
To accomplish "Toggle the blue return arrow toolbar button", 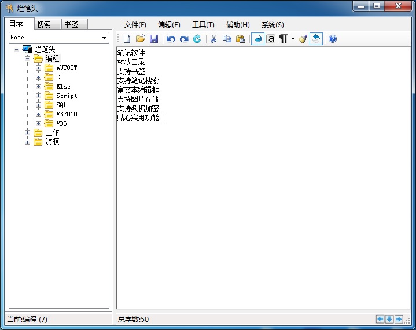I will tap(316, 39).
